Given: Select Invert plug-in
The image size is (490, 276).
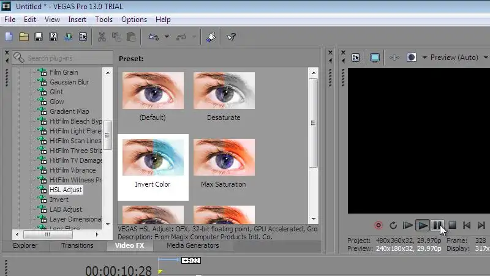Looking at the screenshot, I should [x=59, y=200].
